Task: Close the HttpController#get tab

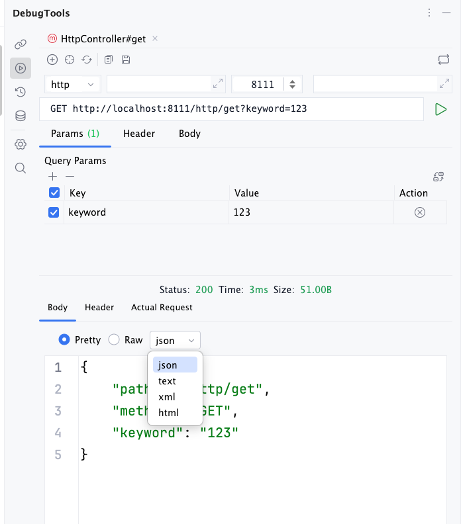Action: [x=155, y=38]
